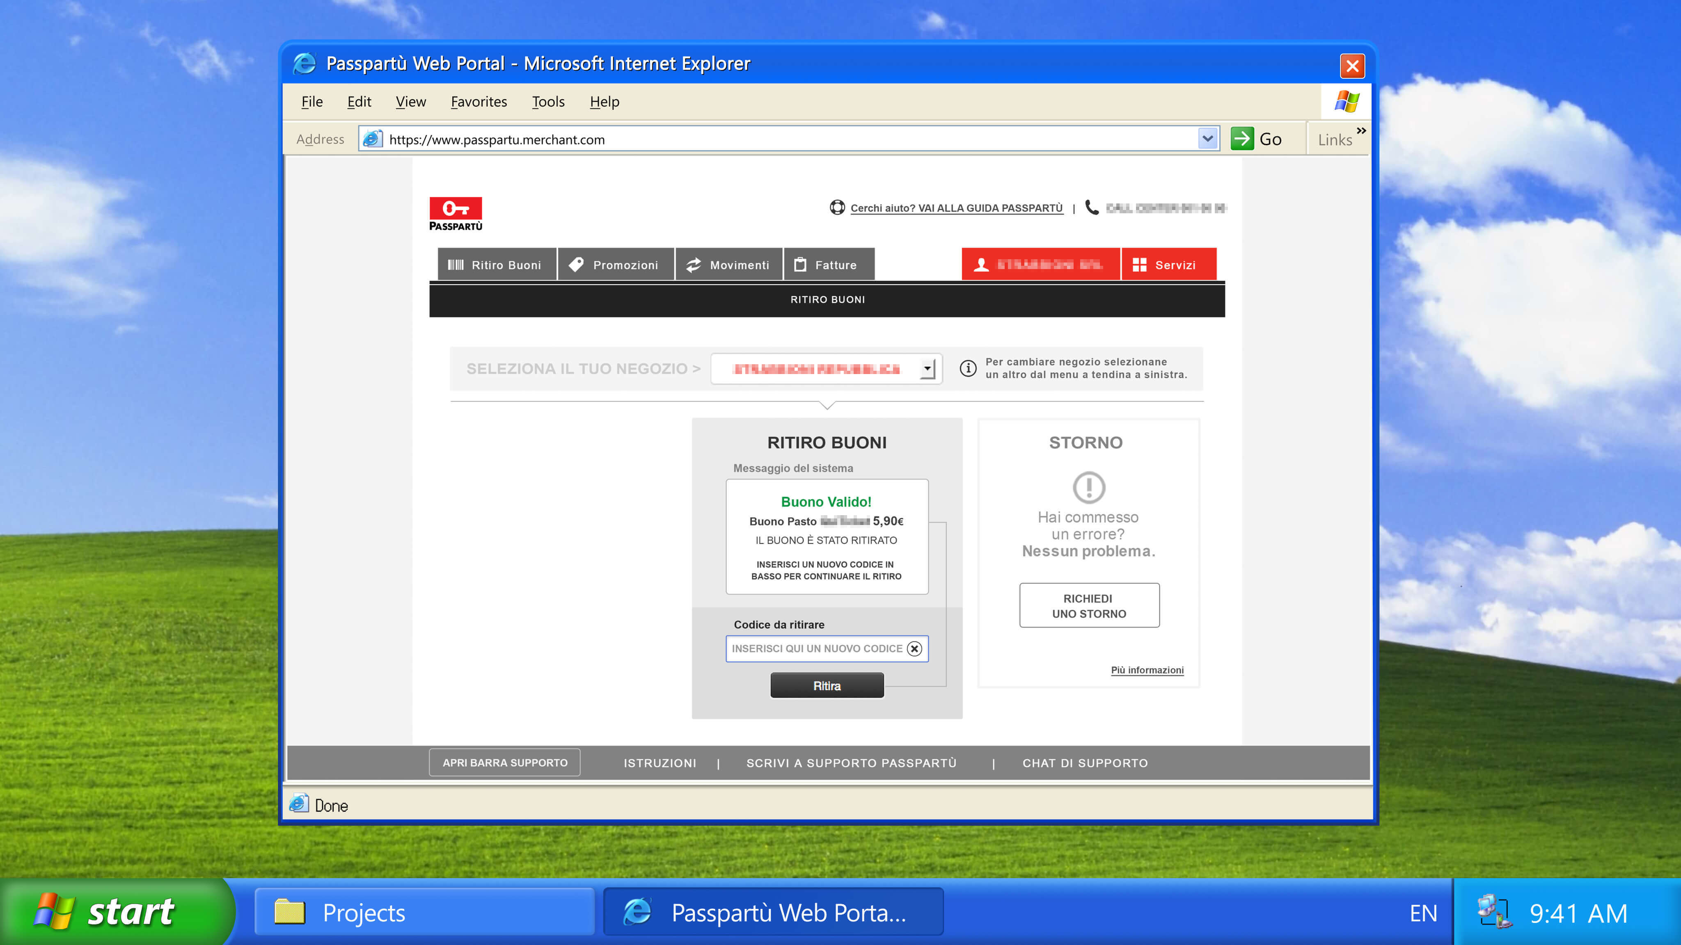Open the Chat di supporto link
1681x945 pixels.
[x=1085, y=763]
